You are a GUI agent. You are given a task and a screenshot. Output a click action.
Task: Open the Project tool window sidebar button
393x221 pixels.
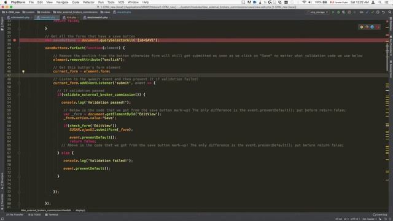(2, 24)
